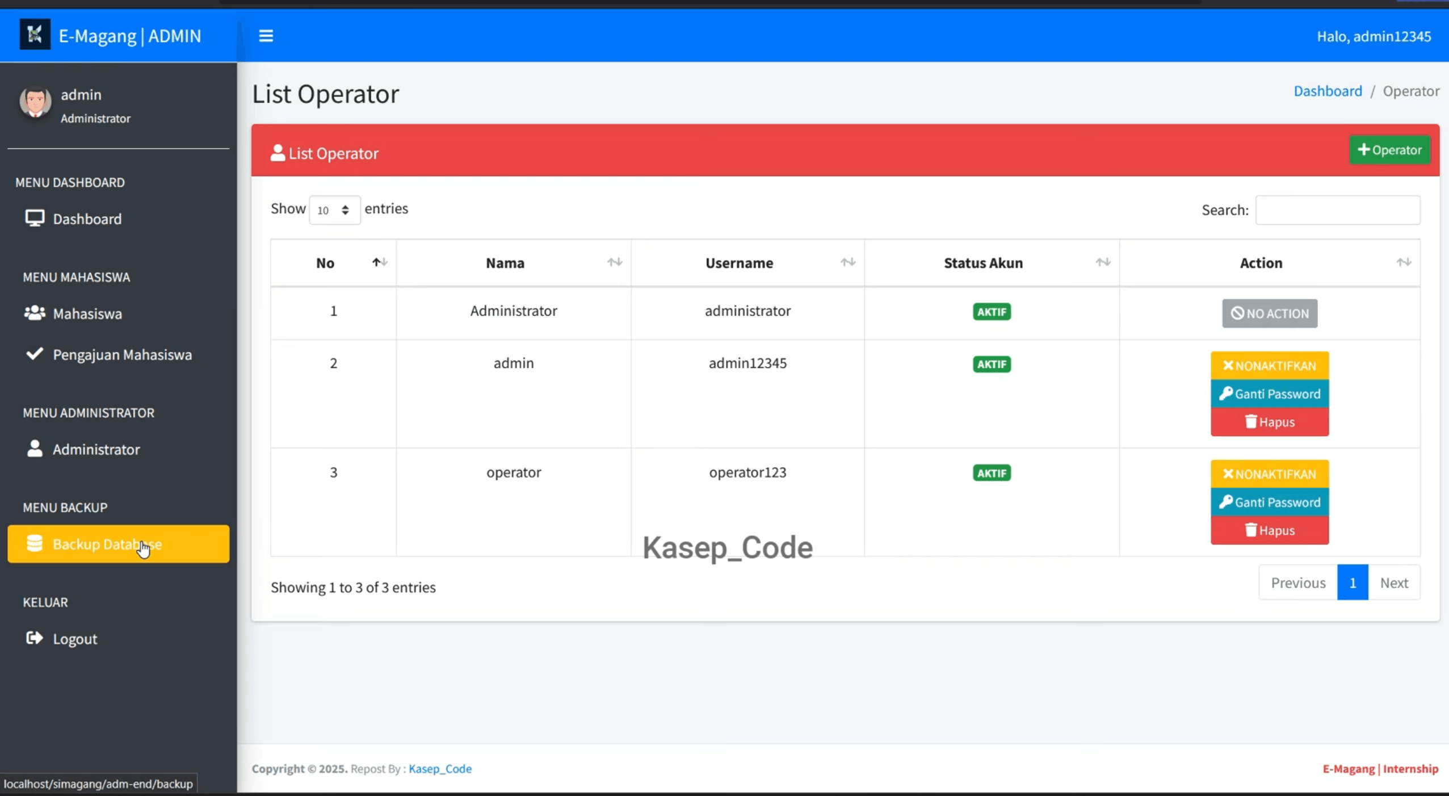Click Ganti Password for operator123 row
Image resolution: width=1449 pixels, height=796 pixels.
point(1270,502)
